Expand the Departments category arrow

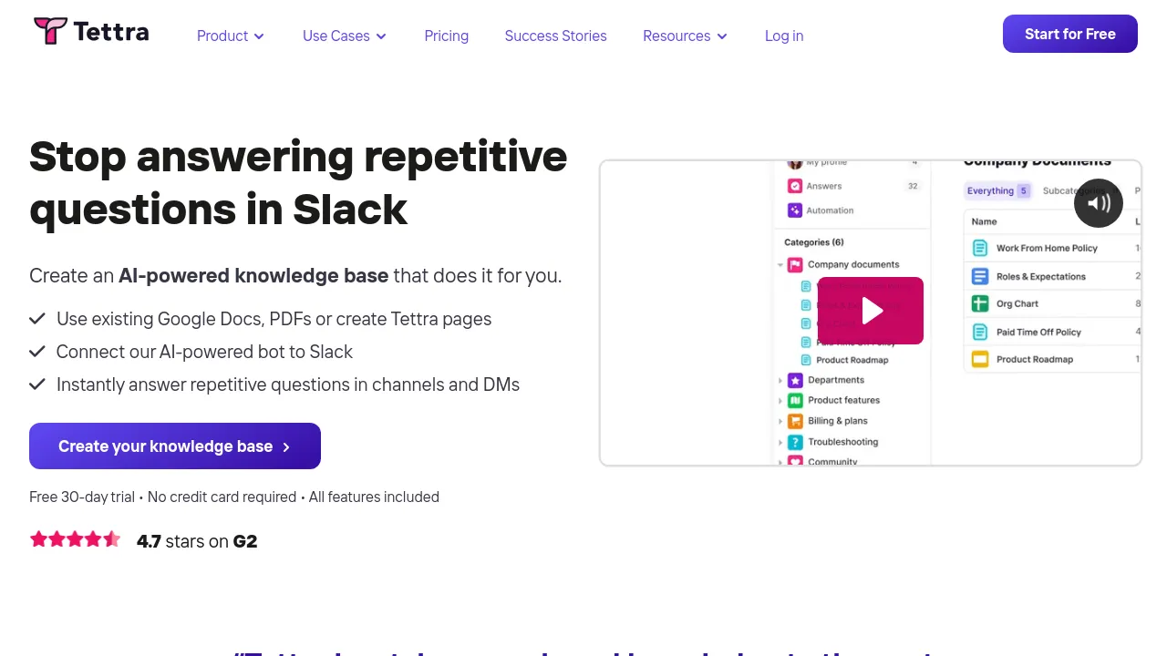(x=780, y=380)
